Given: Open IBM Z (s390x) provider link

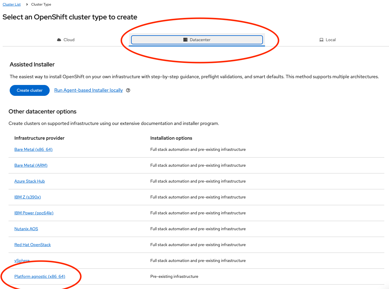Looking at the screenshot, I should (x=28, y=197).
